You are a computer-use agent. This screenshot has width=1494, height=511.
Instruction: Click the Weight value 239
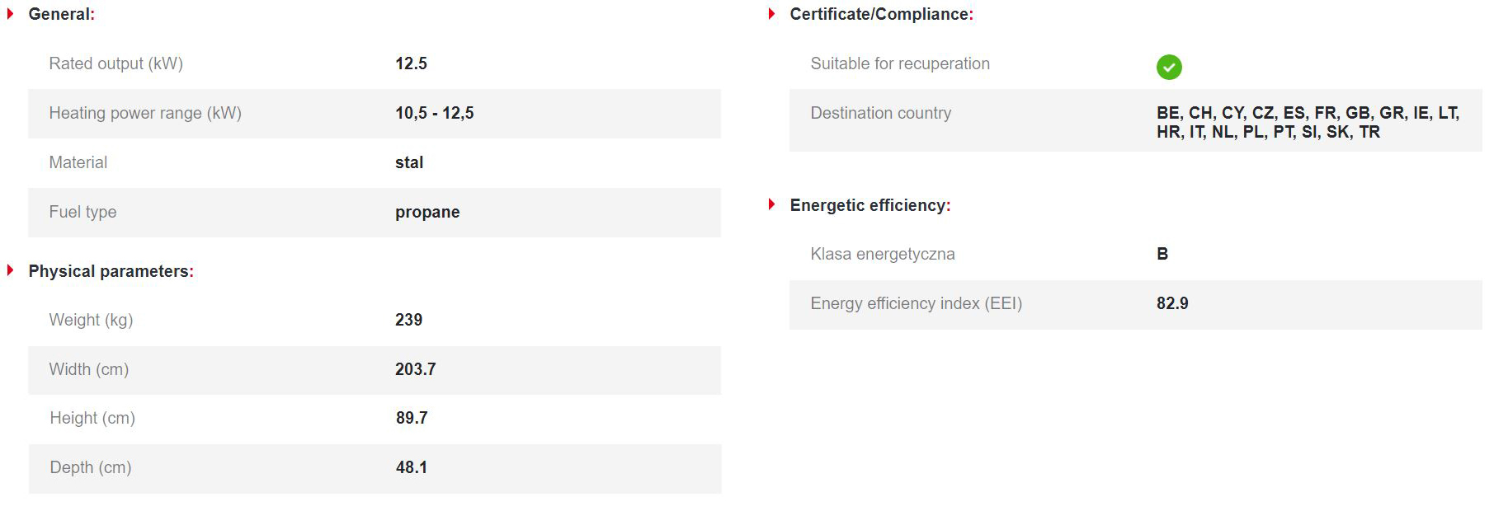tap(408, 320)
